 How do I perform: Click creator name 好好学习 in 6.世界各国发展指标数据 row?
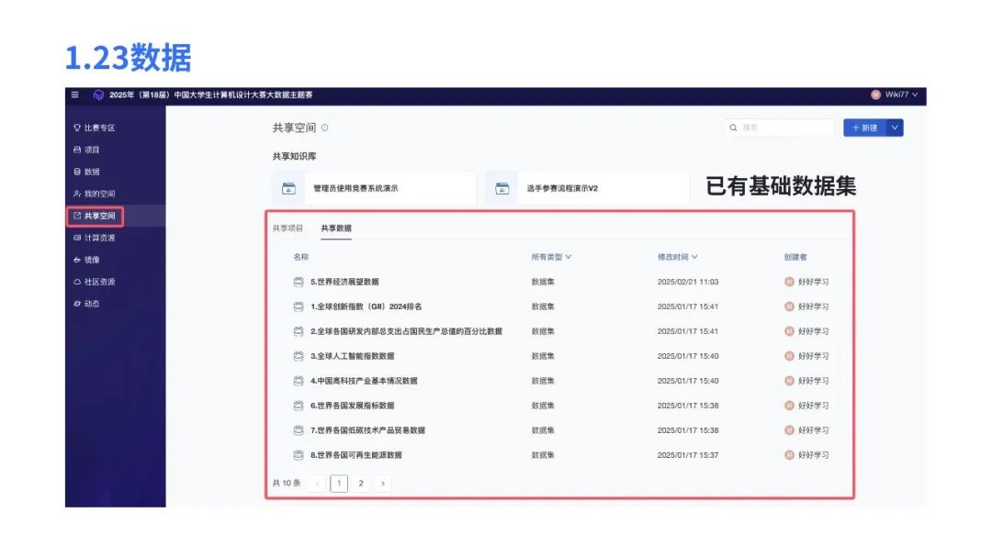click(x=814, y=406)
